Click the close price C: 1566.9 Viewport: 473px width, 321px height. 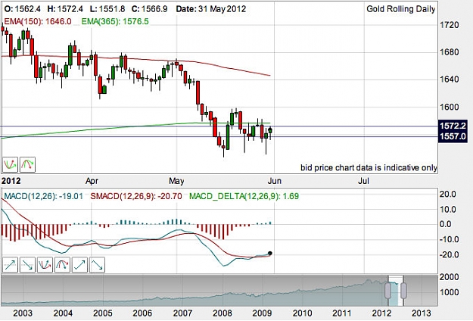pos(150,9)
